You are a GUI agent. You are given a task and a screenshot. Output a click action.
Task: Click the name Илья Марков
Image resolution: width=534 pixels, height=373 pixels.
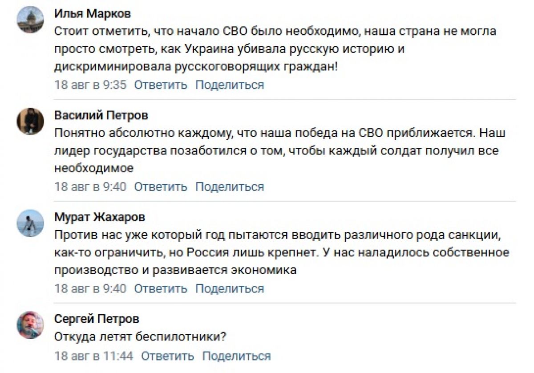tap(93, 14)
